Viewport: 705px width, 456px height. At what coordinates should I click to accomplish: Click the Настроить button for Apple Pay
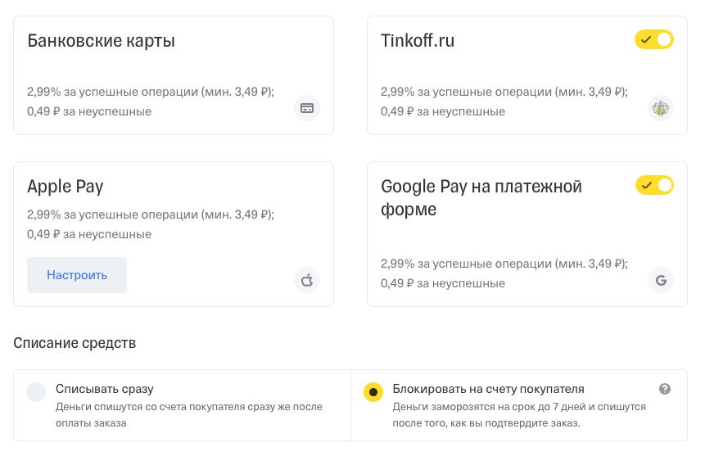click(x=77, y=275)
